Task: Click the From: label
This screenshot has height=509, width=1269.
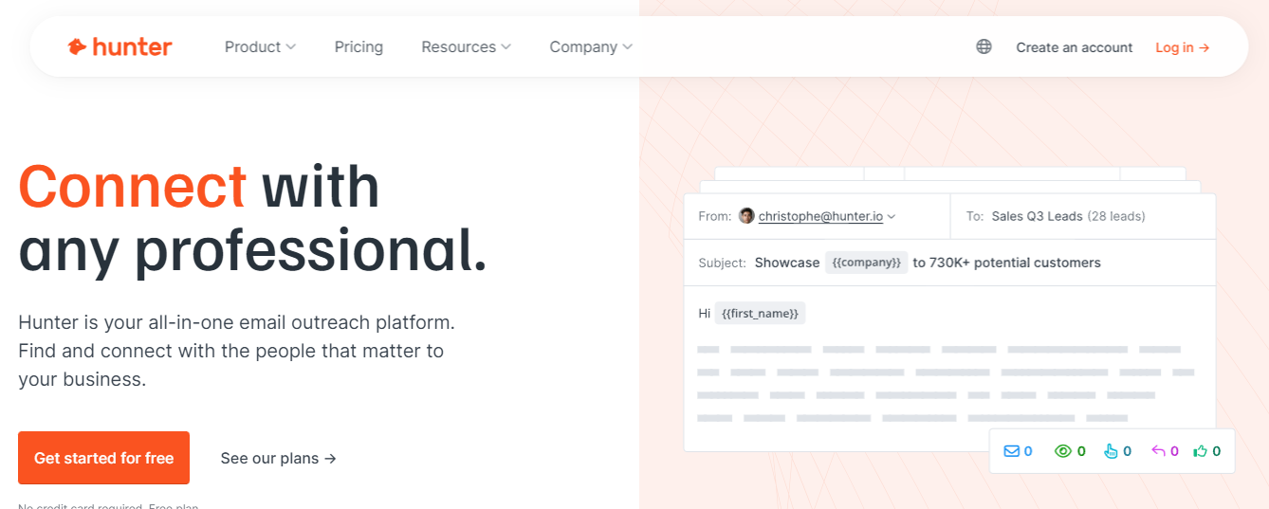Action: [x=714, y=216]
